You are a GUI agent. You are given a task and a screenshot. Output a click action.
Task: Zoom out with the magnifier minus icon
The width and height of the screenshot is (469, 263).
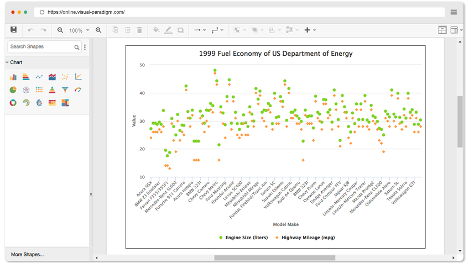[60, 30]
